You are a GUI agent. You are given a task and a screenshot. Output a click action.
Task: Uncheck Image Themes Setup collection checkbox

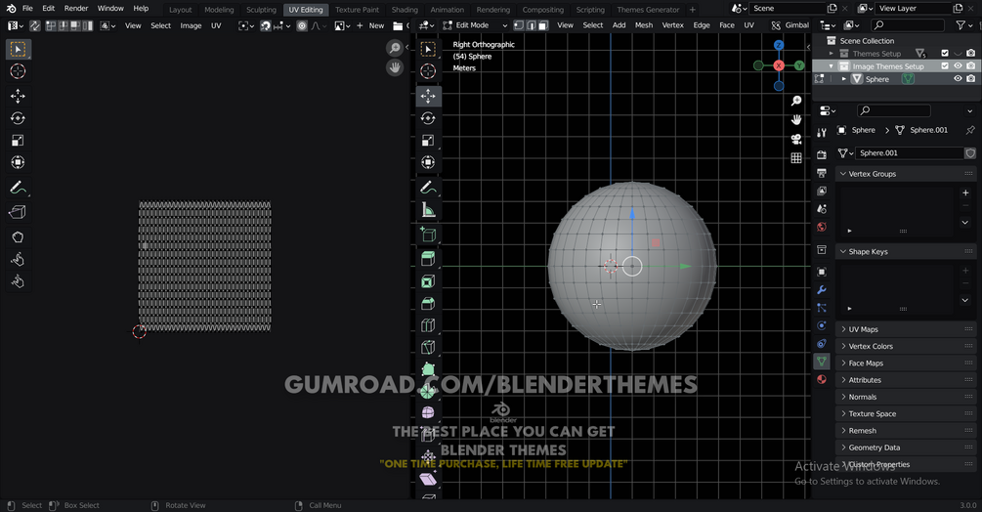(x=945, y=65)
